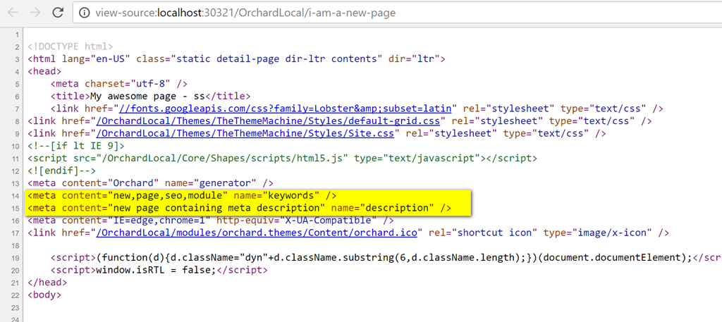Click the DOCTYPE html declaration
Screen dimensions: 722x322
point(70,47)
